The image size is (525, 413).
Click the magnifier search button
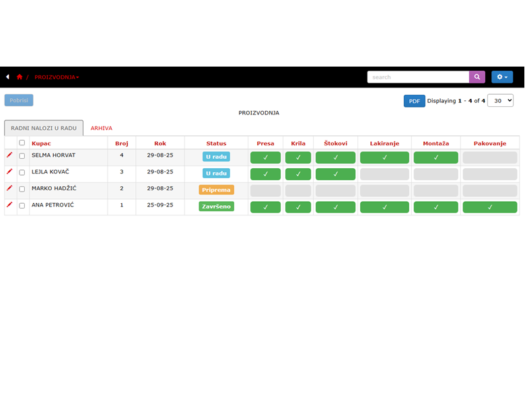click(477, 77)
